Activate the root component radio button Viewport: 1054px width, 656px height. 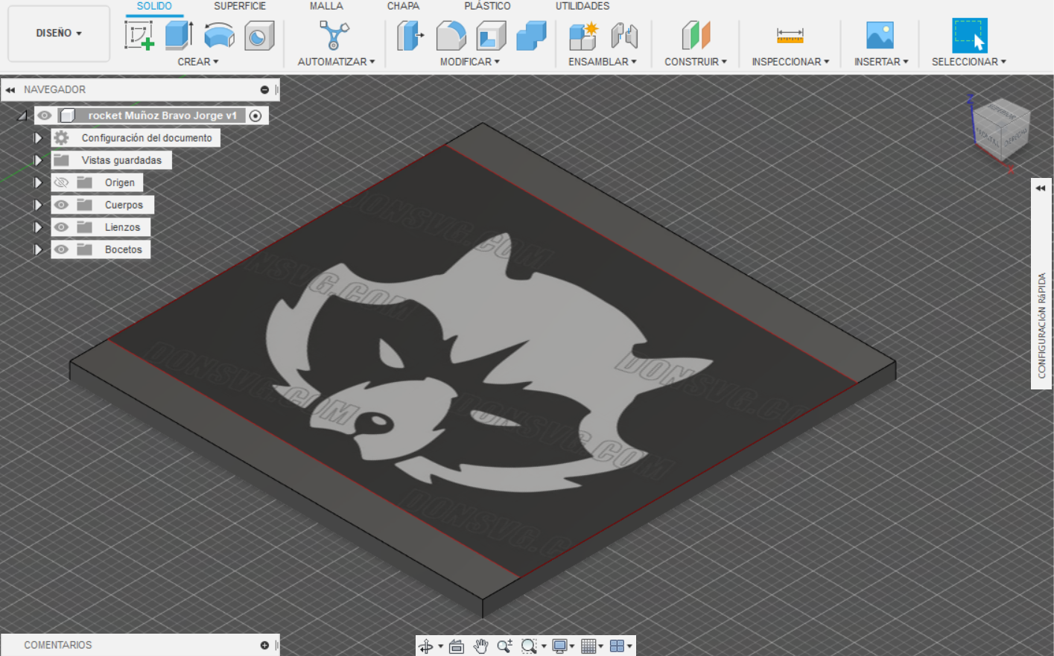coord(255,115)
